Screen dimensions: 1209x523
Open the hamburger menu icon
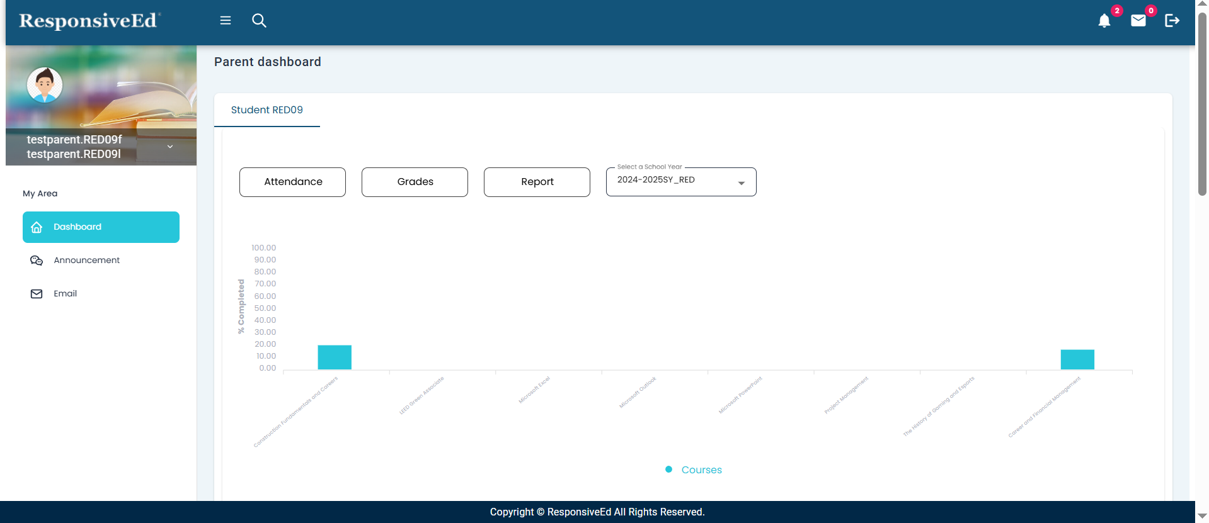coord(226,21)
